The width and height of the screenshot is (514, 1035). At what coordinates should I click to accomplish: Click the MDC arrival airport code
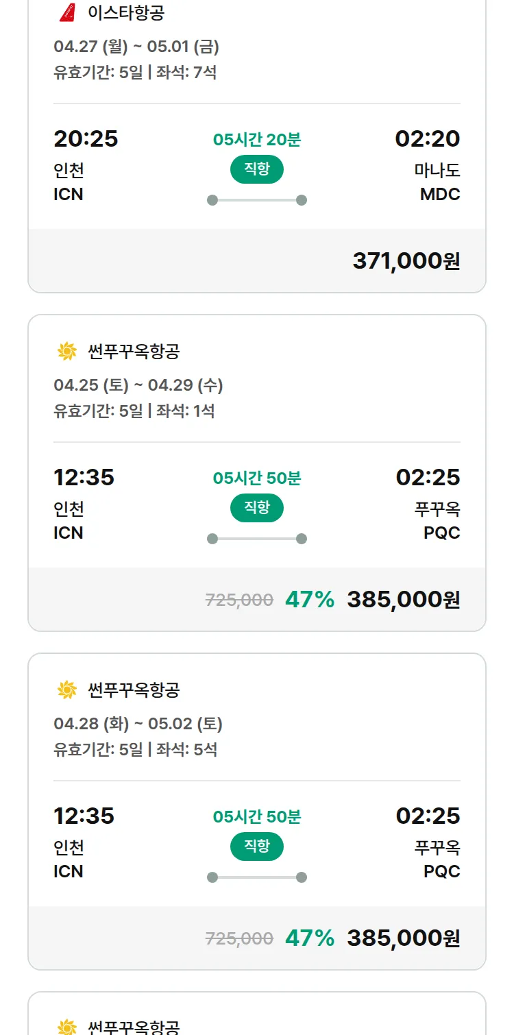pyautogui.click(x=440, y=195)
